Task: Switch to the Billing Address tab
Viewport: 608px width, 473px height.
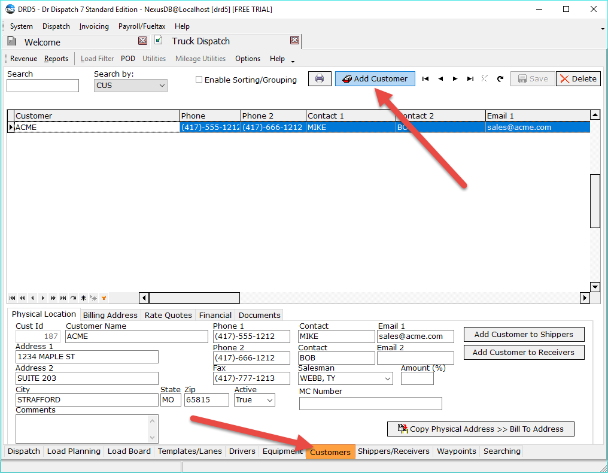Action: pyautogui.click(x=110, y=315)
